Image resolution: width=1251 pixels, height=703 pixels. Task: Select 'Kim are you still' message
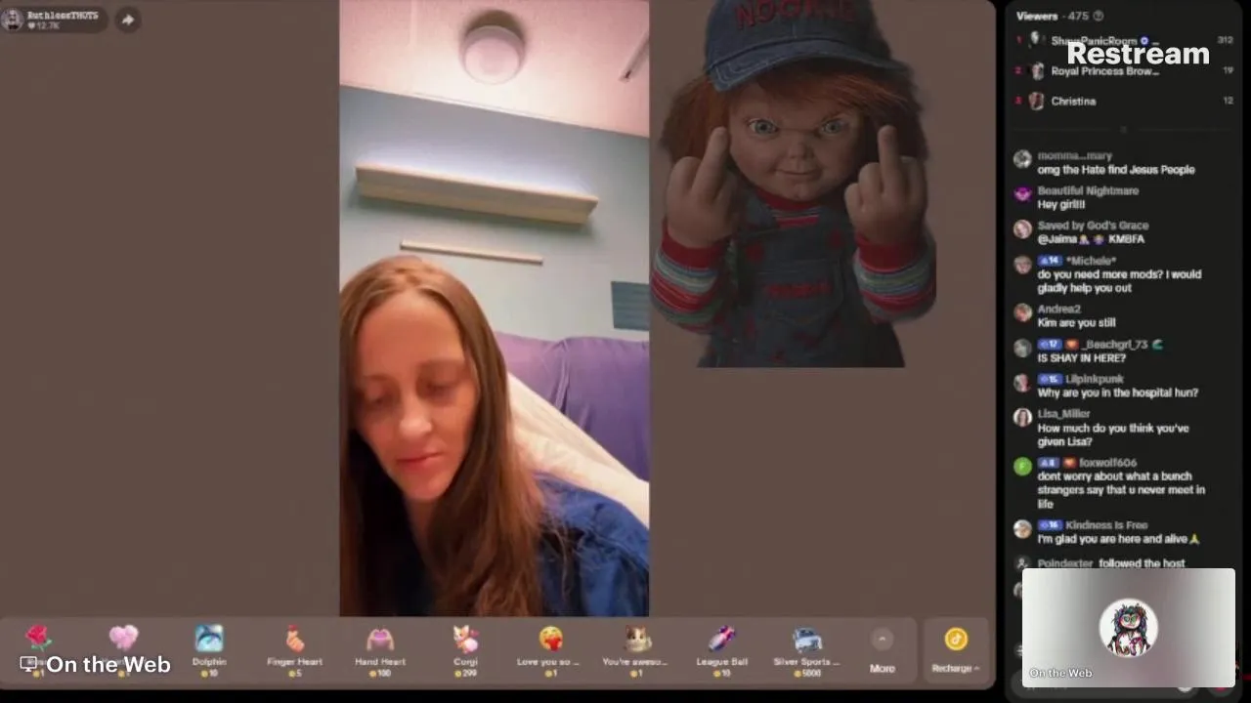pyautogui.click(x=1076, y=323)
